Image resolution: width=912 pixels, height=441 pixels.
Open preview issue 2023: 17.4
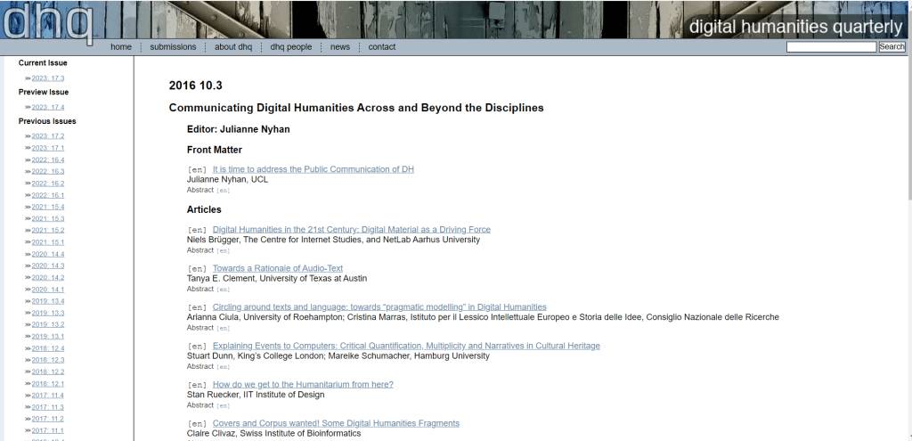coord(48,107)
